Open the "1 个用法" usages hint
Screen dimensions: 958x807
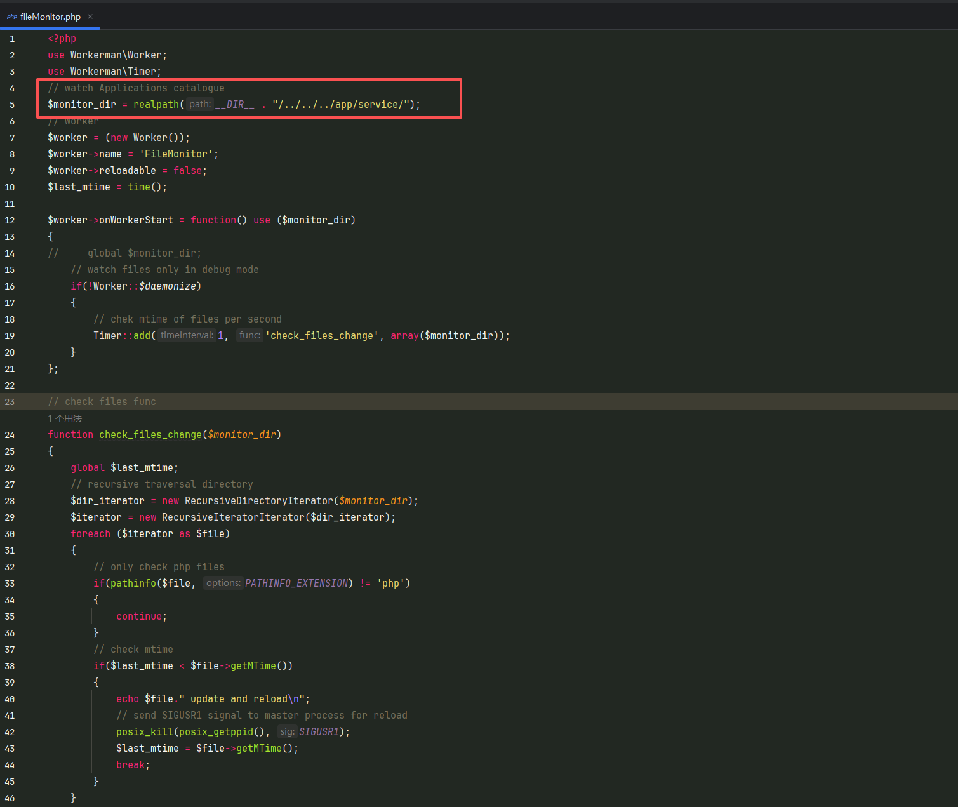[65, 418]
